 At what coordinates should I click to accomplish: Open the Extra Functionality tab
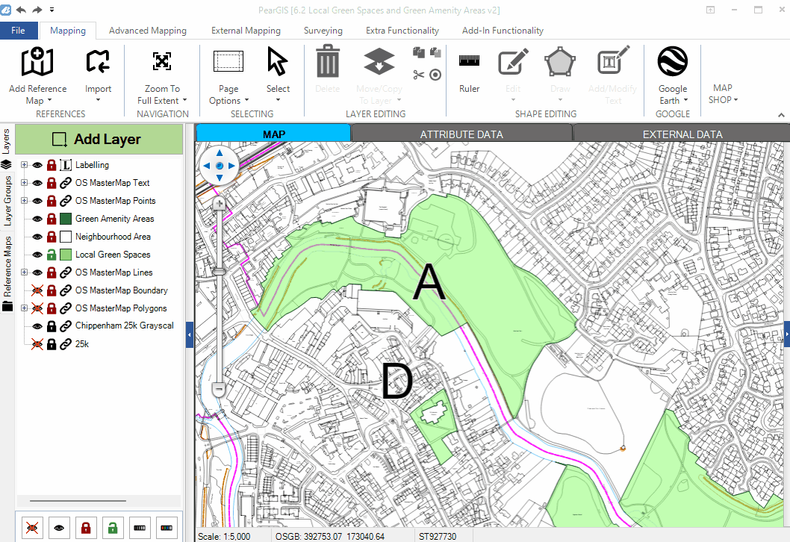coord(402,30)
